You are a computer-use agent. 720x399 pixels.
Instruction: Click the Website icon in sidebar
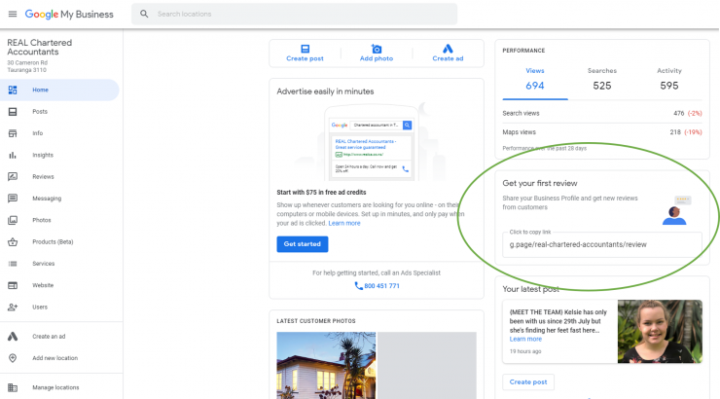(x=13, y=285)
